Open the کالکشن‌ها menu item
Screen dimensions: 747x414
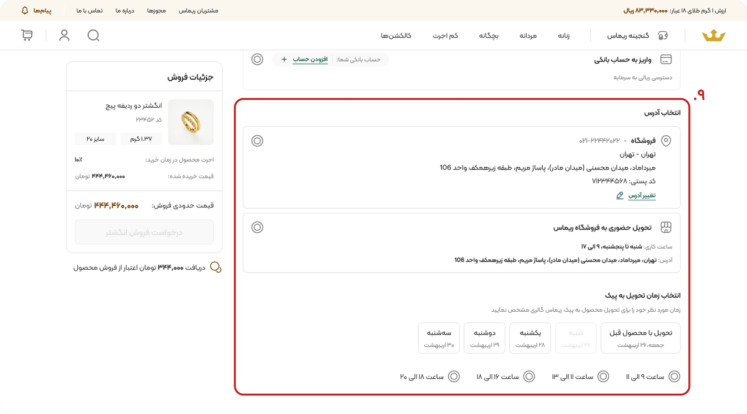(396, 36)
